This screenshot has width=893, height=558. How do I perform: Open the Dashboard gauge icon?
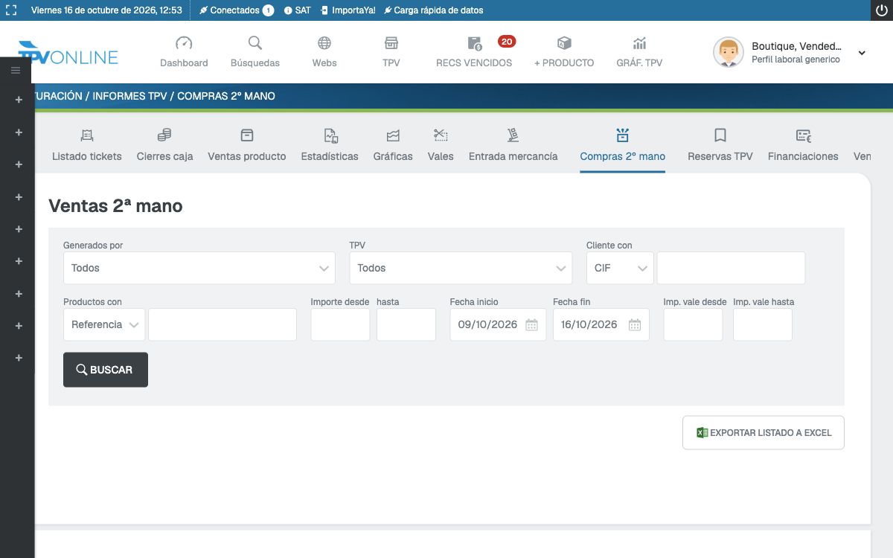coord(184,43)
